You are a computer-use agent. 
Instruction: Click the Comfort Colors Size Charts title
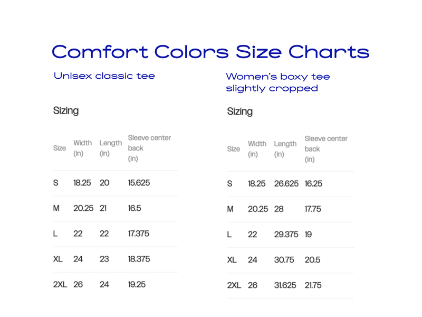210,52
